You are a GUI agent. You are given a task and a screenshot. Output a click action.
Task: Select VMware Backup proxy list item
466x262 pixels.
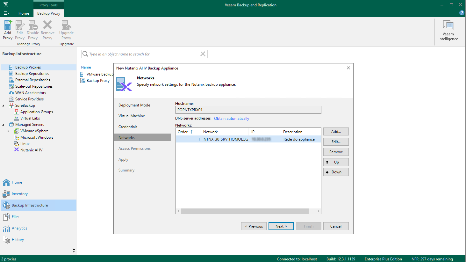point(97,74)
